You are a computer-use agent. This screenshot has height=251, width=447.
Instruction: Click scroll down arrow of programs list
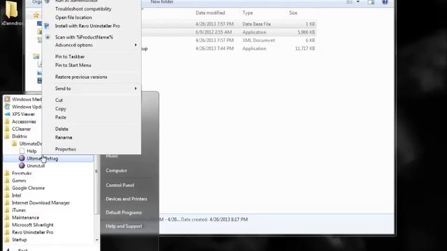96,240
